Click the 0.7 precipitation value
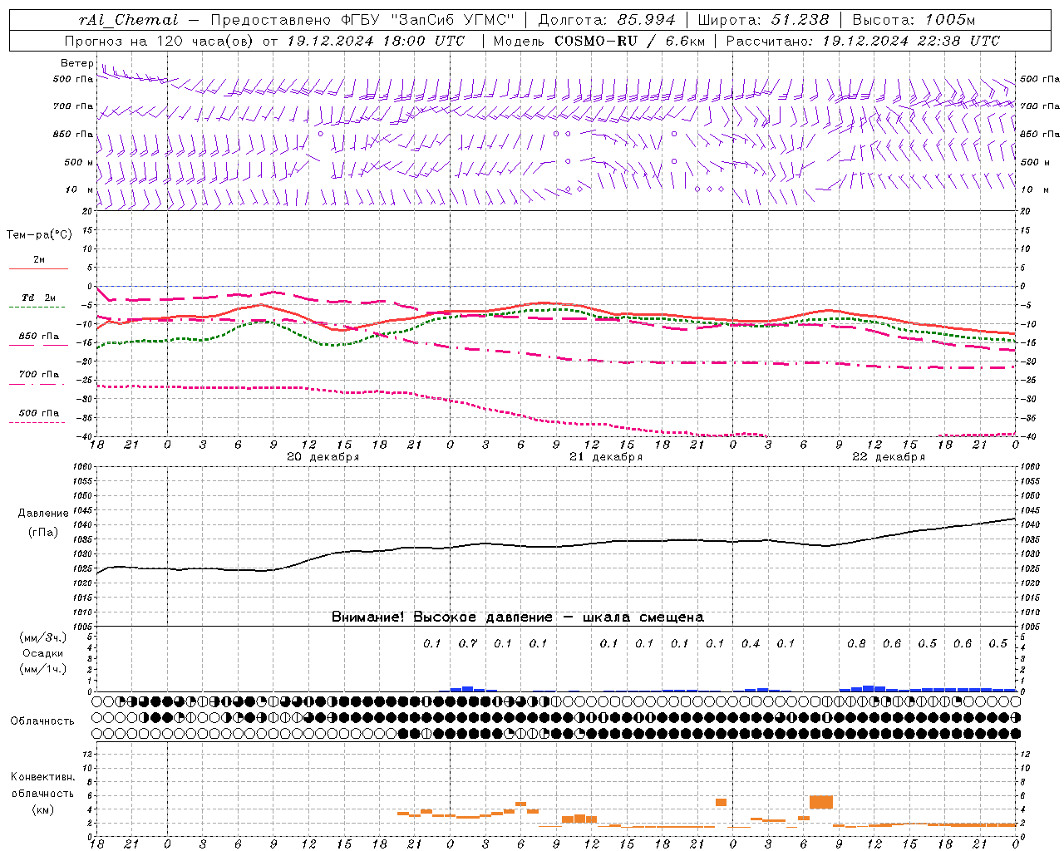 pyautogui.click(x=468, y=643)
